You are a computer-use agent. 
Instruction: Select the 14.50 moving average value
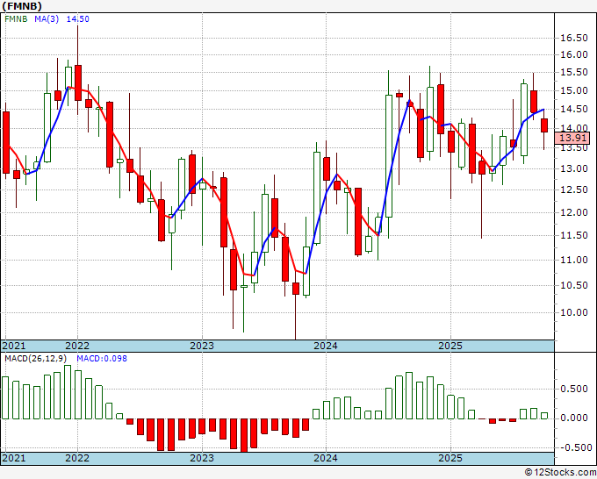click(x=77, y=19)
